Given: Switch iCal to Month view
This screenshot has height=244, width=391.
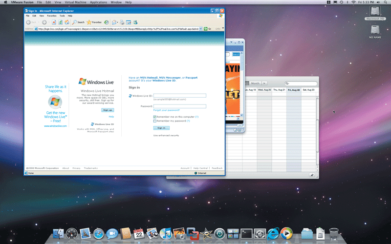Looking at the screenshot, I should coord(255,83).
